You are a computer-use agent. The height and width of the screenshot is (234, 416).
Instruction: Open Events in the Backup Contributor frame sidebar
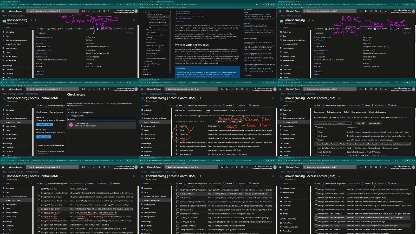(147, 208)
